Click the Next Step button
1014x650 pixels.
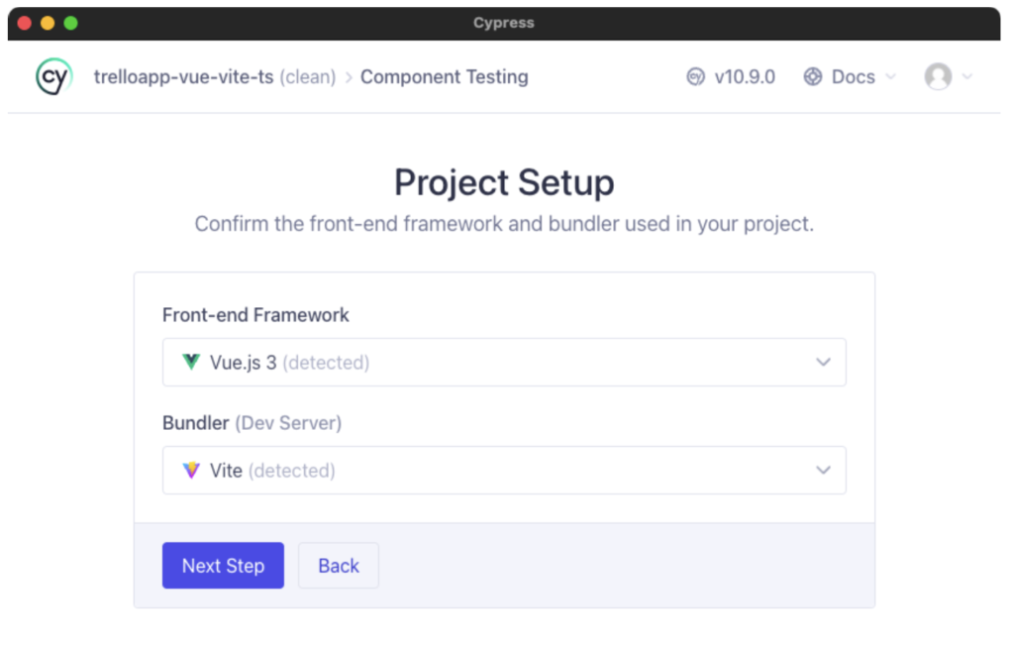click(223, 566)
